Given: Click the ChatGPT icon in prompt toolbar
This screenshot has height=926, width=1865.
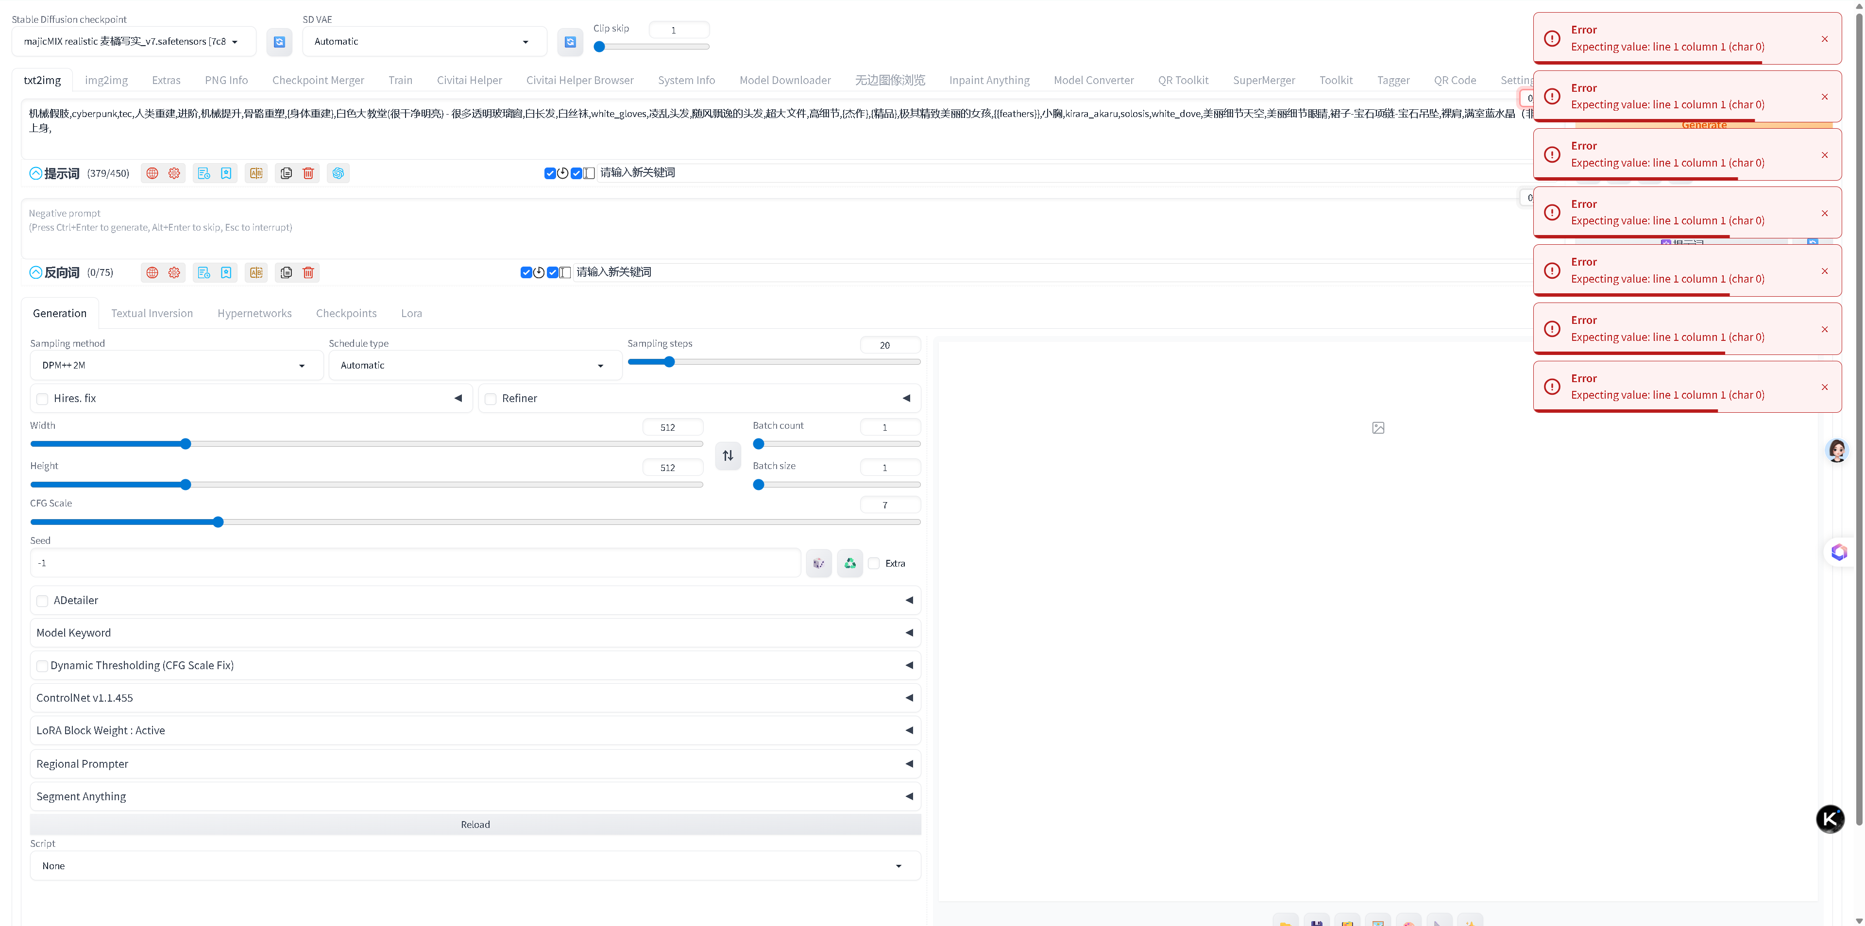Looking at the screenshot, I should pyautogui.click(x=338, y=173).
